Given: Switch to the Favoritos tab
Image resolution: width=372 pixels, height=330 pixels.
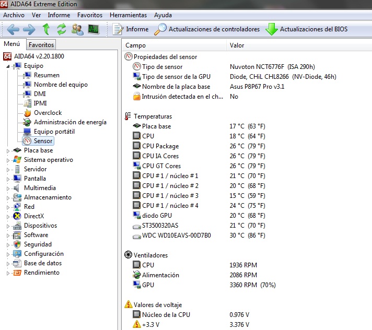Looking at the screenshot, I should click(x=41, y=44).
